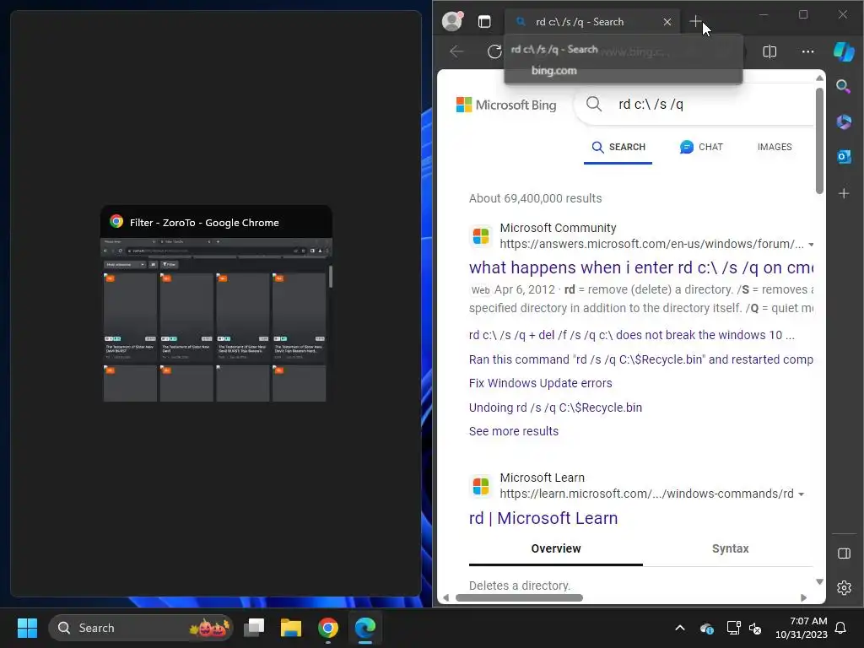
Task: Expand the Microsoft Learn URL dropdown arrow
Action: click(x=802, y=494)
